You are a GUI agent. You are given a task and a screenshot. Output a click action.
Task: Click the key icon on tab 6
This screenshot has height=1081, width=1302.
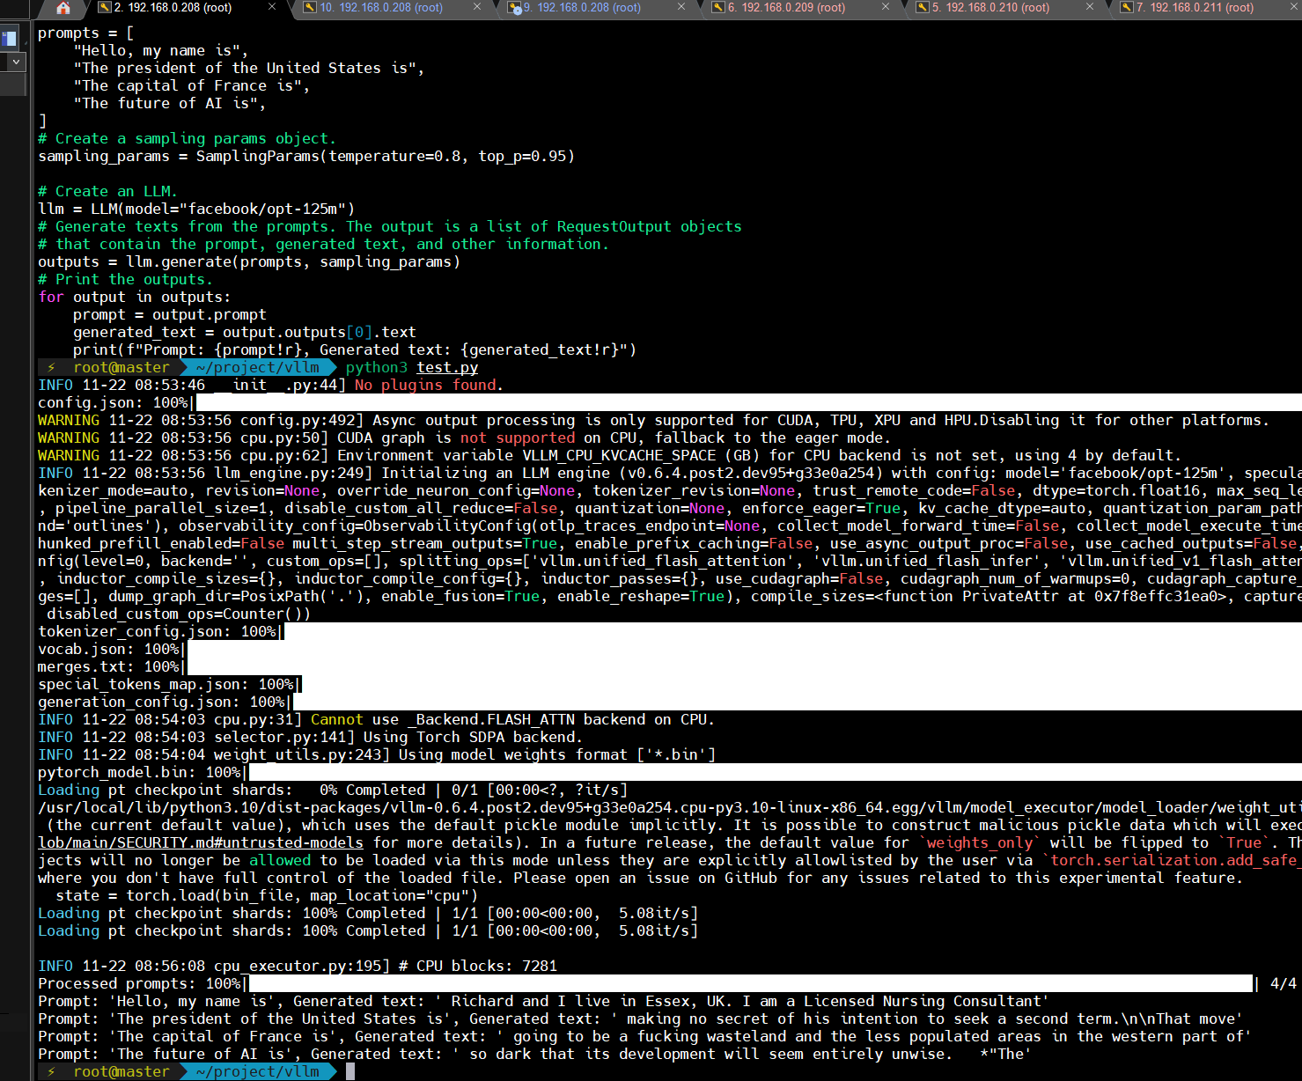point(718,8)
